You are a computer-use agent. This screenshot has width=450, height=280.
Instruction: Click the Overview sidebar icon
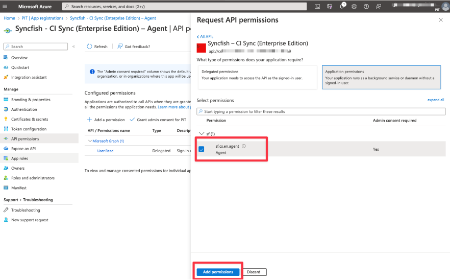click(x=6, y=58)
